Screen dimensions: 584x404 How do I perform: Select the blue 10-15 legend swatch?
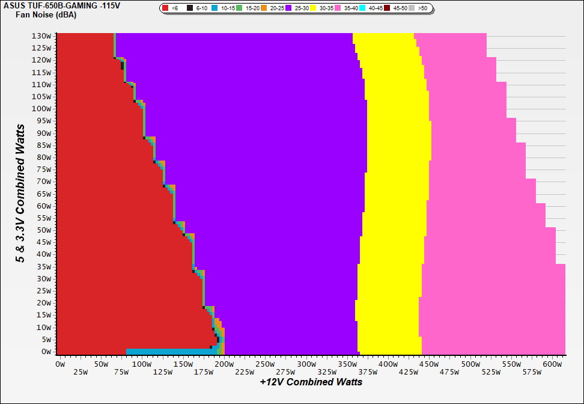pyautogui.click(x=215, y=8)
